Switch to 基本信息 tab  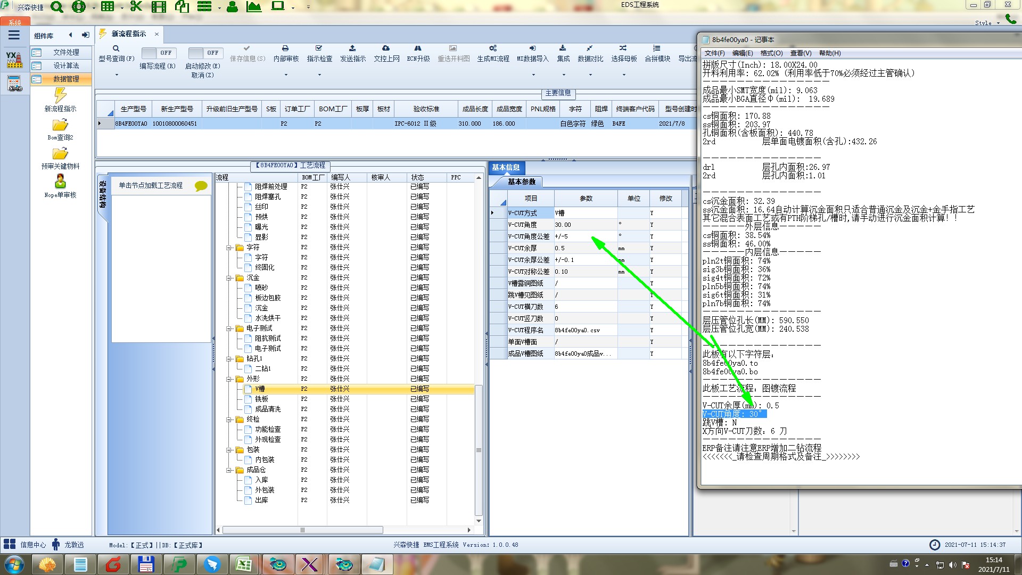tap(506, 168)
